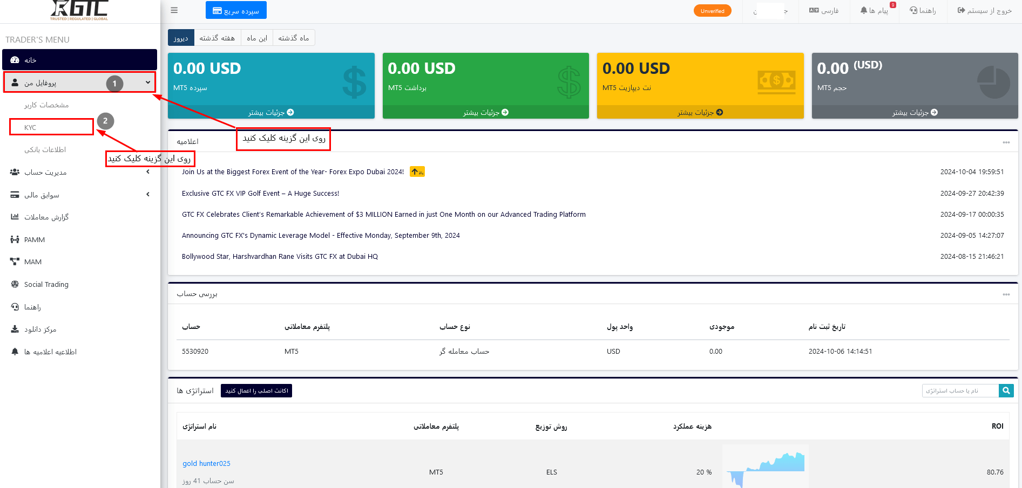Expand سوابق مالی menu chevron
1022x488 pixels.
(148, 195)
